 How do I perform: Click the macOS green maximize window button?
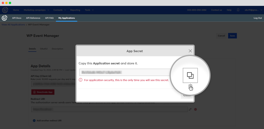[10, 3]
